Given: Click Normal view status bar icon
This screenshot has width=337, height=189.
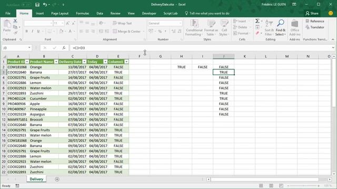Looking at the screenshot, I should [261, 185].
